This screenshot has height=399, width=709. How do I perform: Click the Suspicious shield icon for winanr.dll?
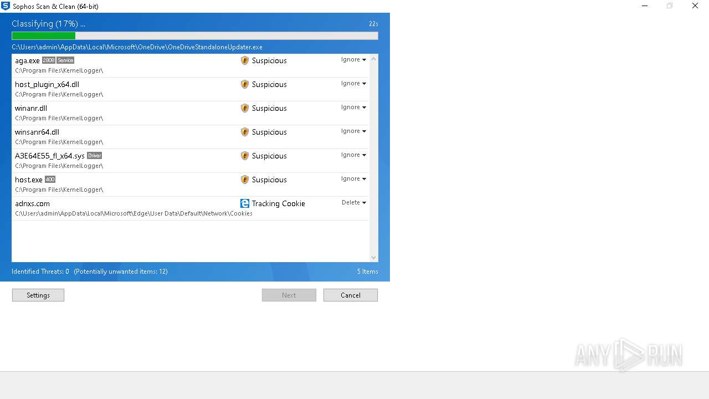pyautogui.click(x=245, y=108)
